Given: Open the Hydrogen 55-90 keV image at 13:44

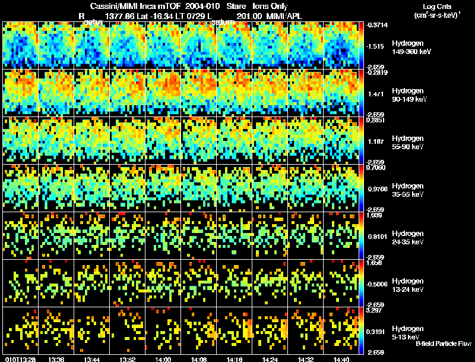Looking at the screenshot, I should click(x=92, y=141).
